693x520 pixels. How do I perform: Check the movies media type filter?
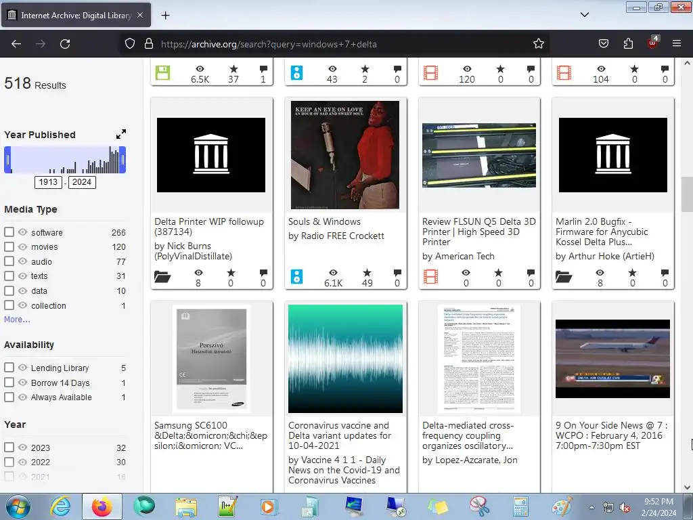click(9, 246)
